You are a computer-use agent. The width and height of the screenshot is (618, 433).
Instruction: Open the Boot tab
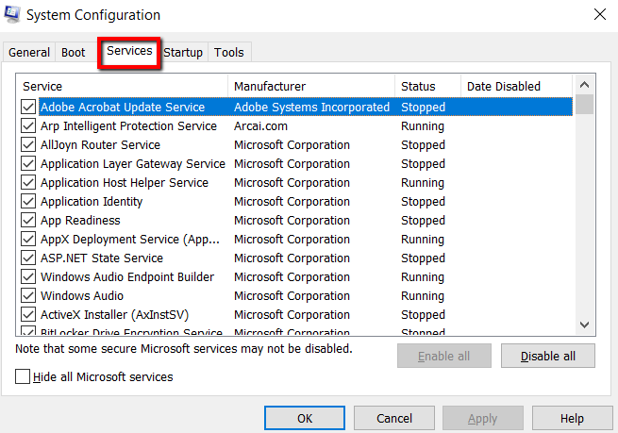(74, 53)
